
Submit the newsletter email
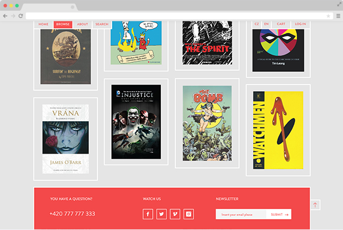tap(279, 215)
